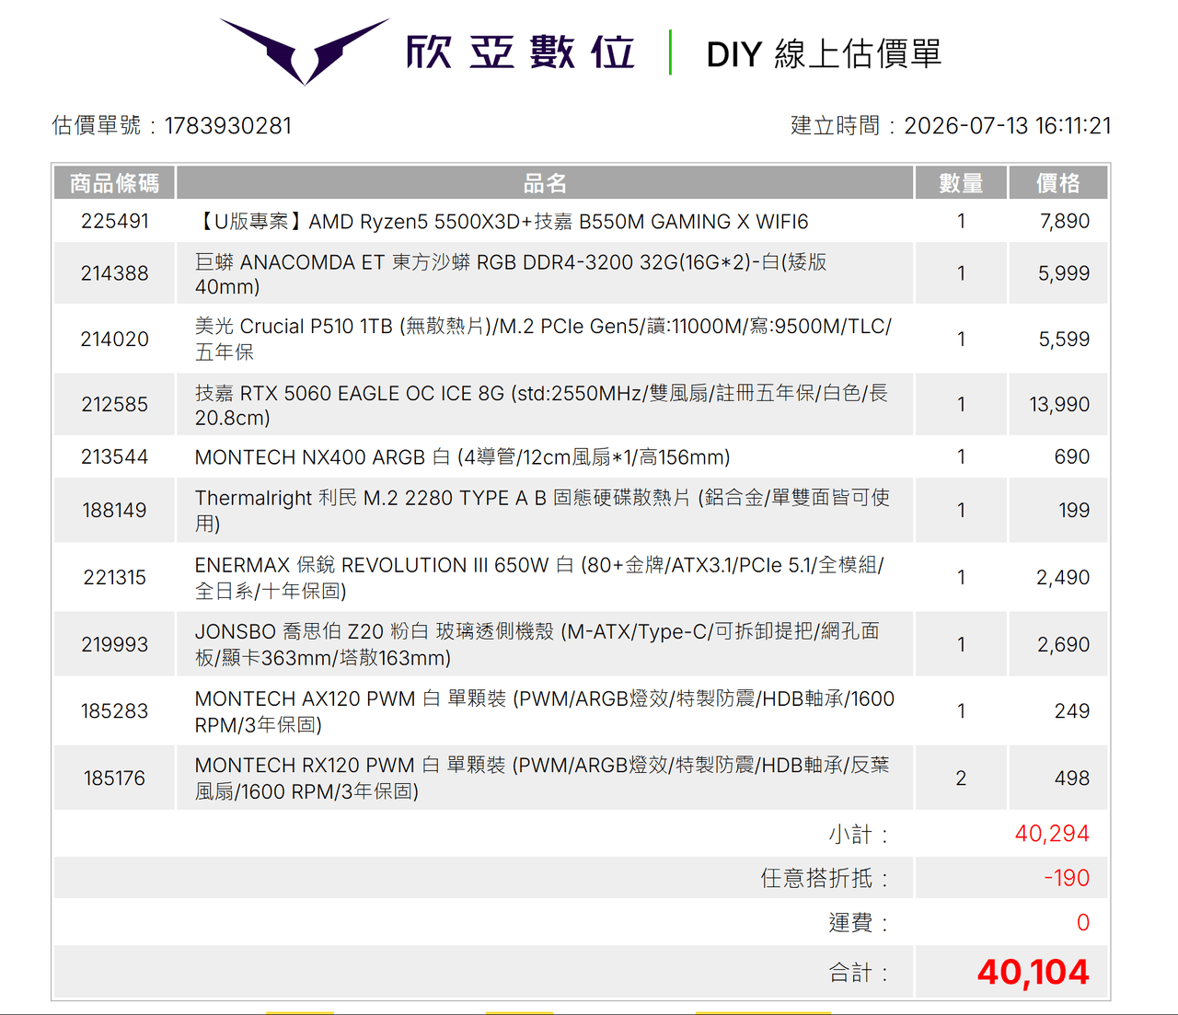
Task: Click the 欣亞數位 brand name text
Action: [x=521, y=52]
